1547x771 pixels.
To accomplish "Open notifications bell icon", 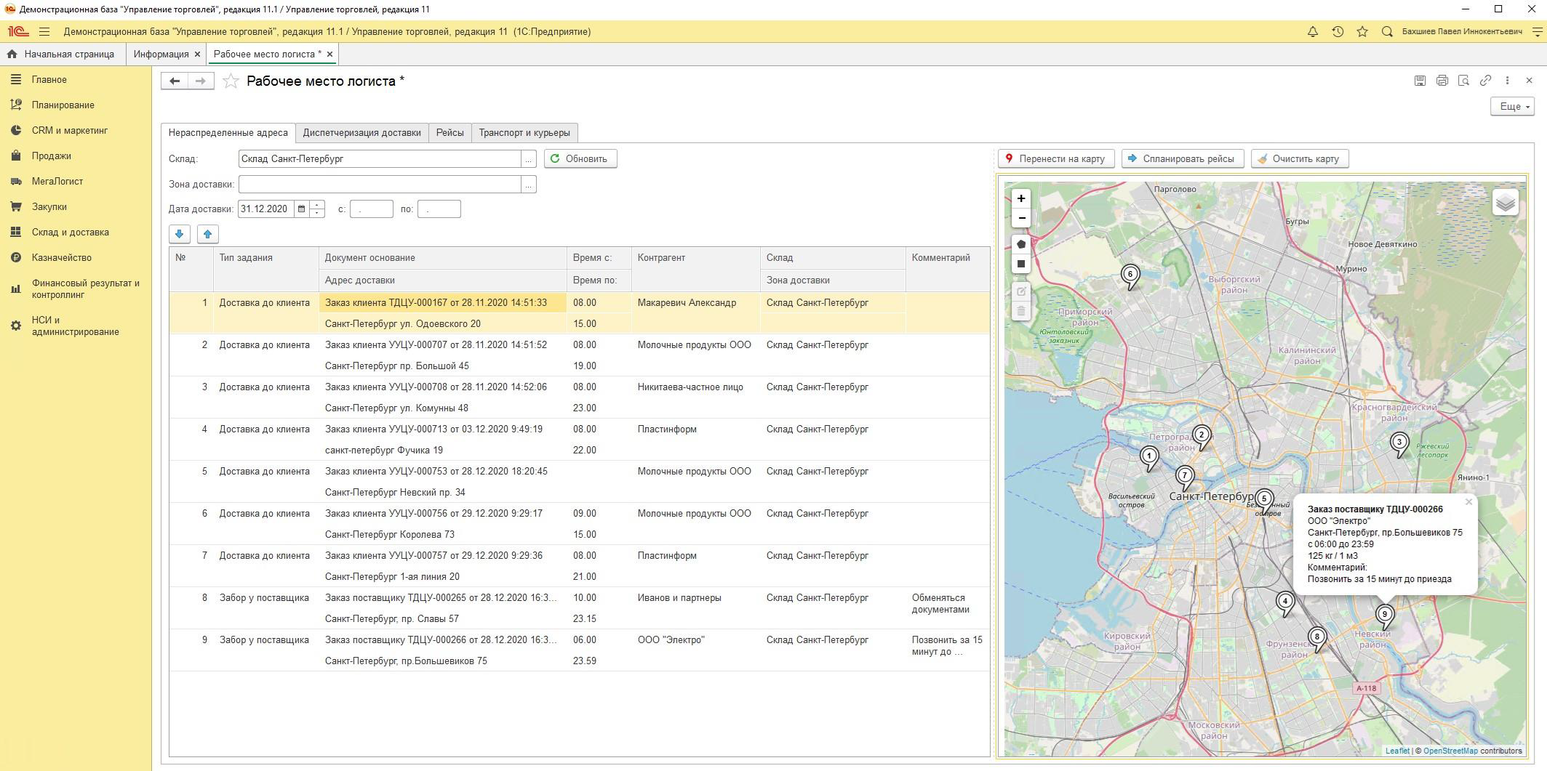I will coord(1313,32).
